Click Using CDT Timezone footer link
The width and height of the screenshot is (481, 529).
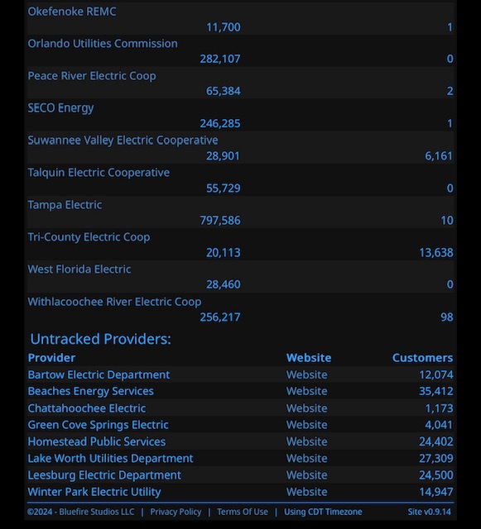pyautogui.click(x=323, y=512)
